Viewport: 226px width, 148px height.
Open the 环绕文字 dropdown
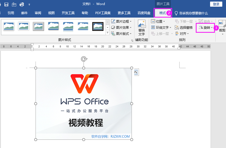pos(161,27)
